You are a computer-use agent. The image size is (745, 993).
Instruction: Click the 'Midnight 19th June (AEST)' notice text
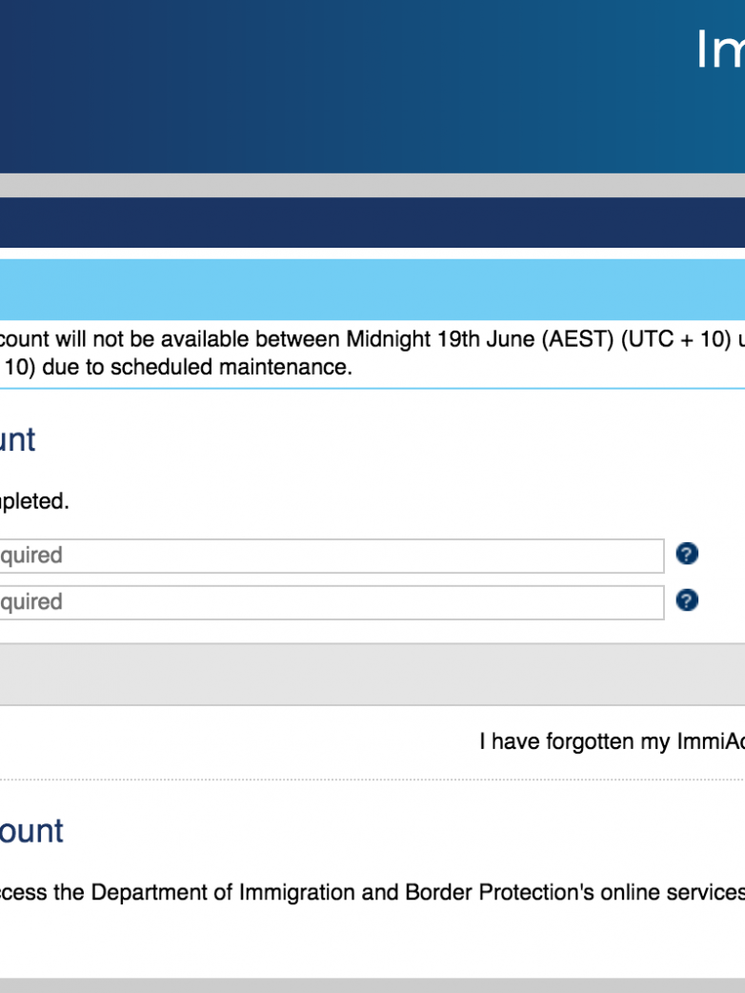click(x=442, y=340)
